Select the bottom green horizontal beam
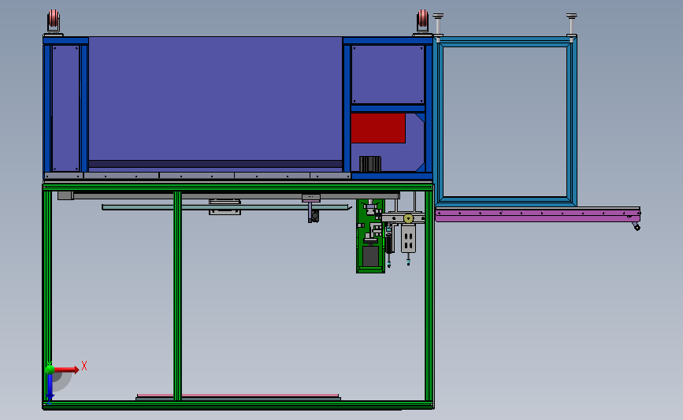This screenshot has height=420, width=683. click(238, 405)
